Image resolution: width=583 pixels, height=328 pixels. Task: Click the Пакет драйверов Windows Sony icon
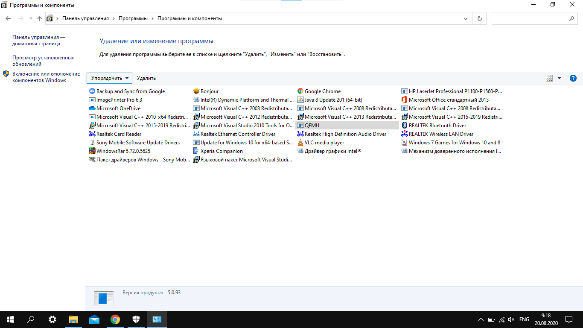[x=92, y=159]
